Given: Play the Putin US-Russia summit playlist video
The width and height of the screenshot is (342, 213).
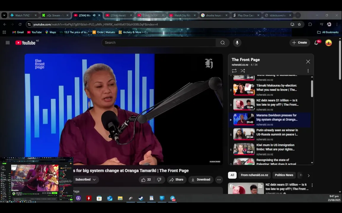Looking at the screenshot, I should tap(270, 135).
